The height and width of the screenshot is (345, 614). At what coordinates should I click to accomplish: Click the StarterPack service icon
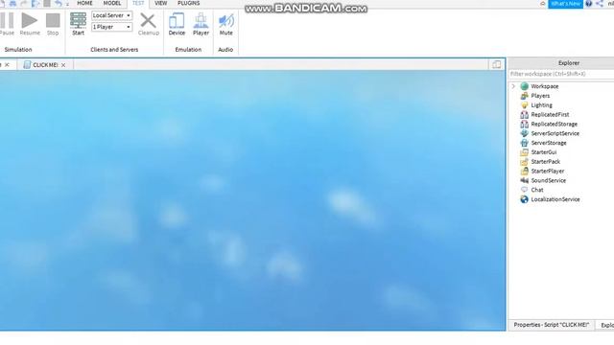pyautogui.click(x=524, y=162)
